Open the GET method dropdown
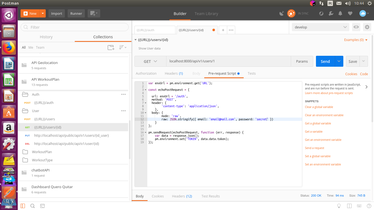Viewport: 374px width, 210px height. click(x=150, y=61)
